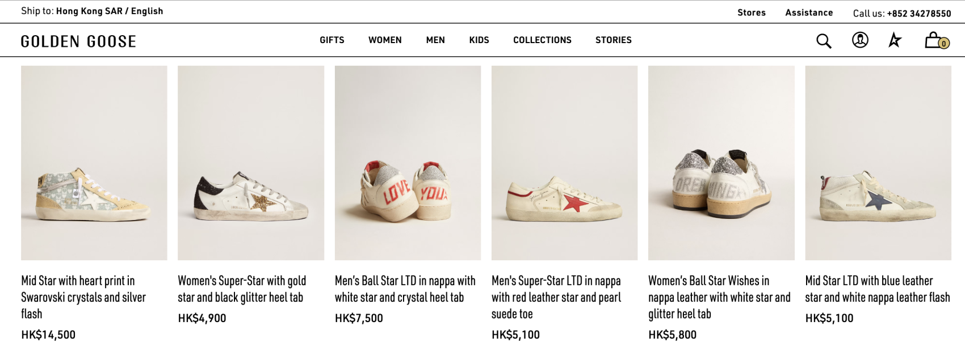Viewport: 965px width, 355px height.
Task: Open Men's Super-Star LTD red star product title
Action: coord(556,297)
